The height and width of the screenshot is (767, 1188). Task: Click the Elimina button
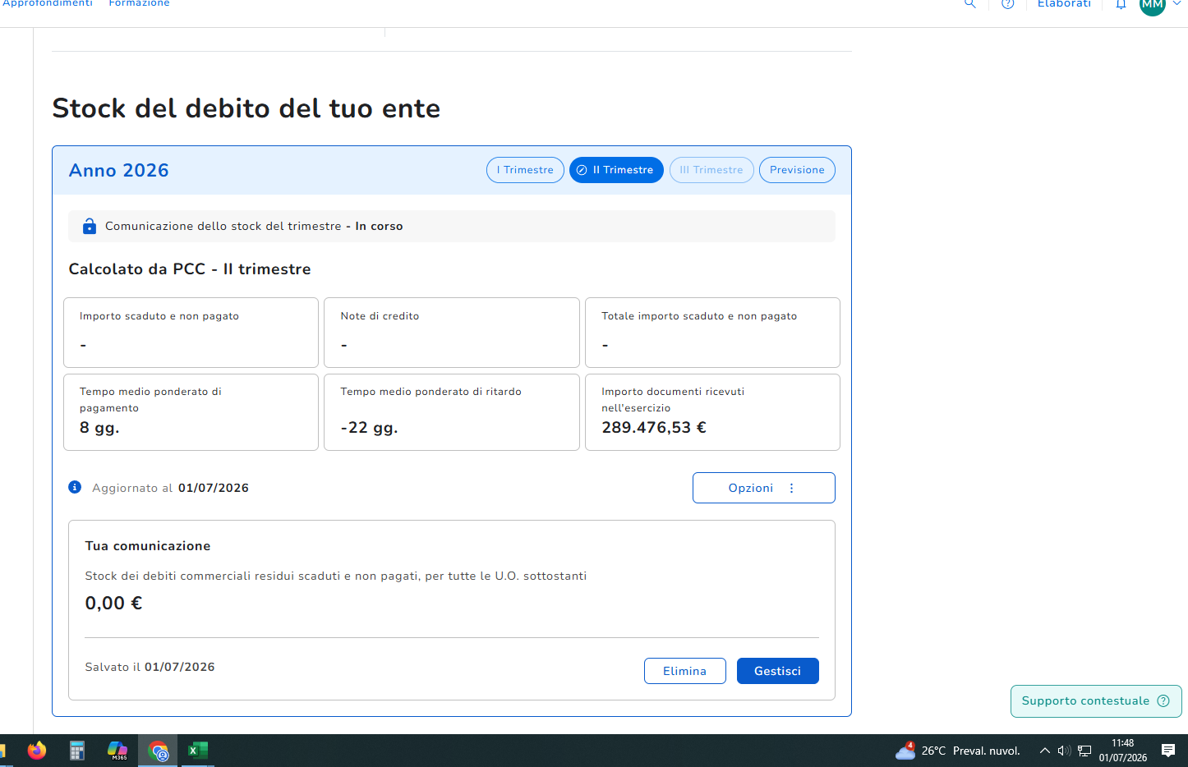point(685,671)
